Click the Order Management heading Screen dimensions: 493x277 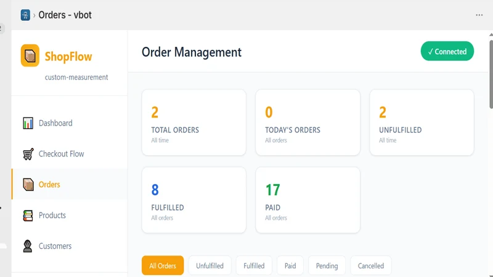pyautogui.click(x=192, y=52)
